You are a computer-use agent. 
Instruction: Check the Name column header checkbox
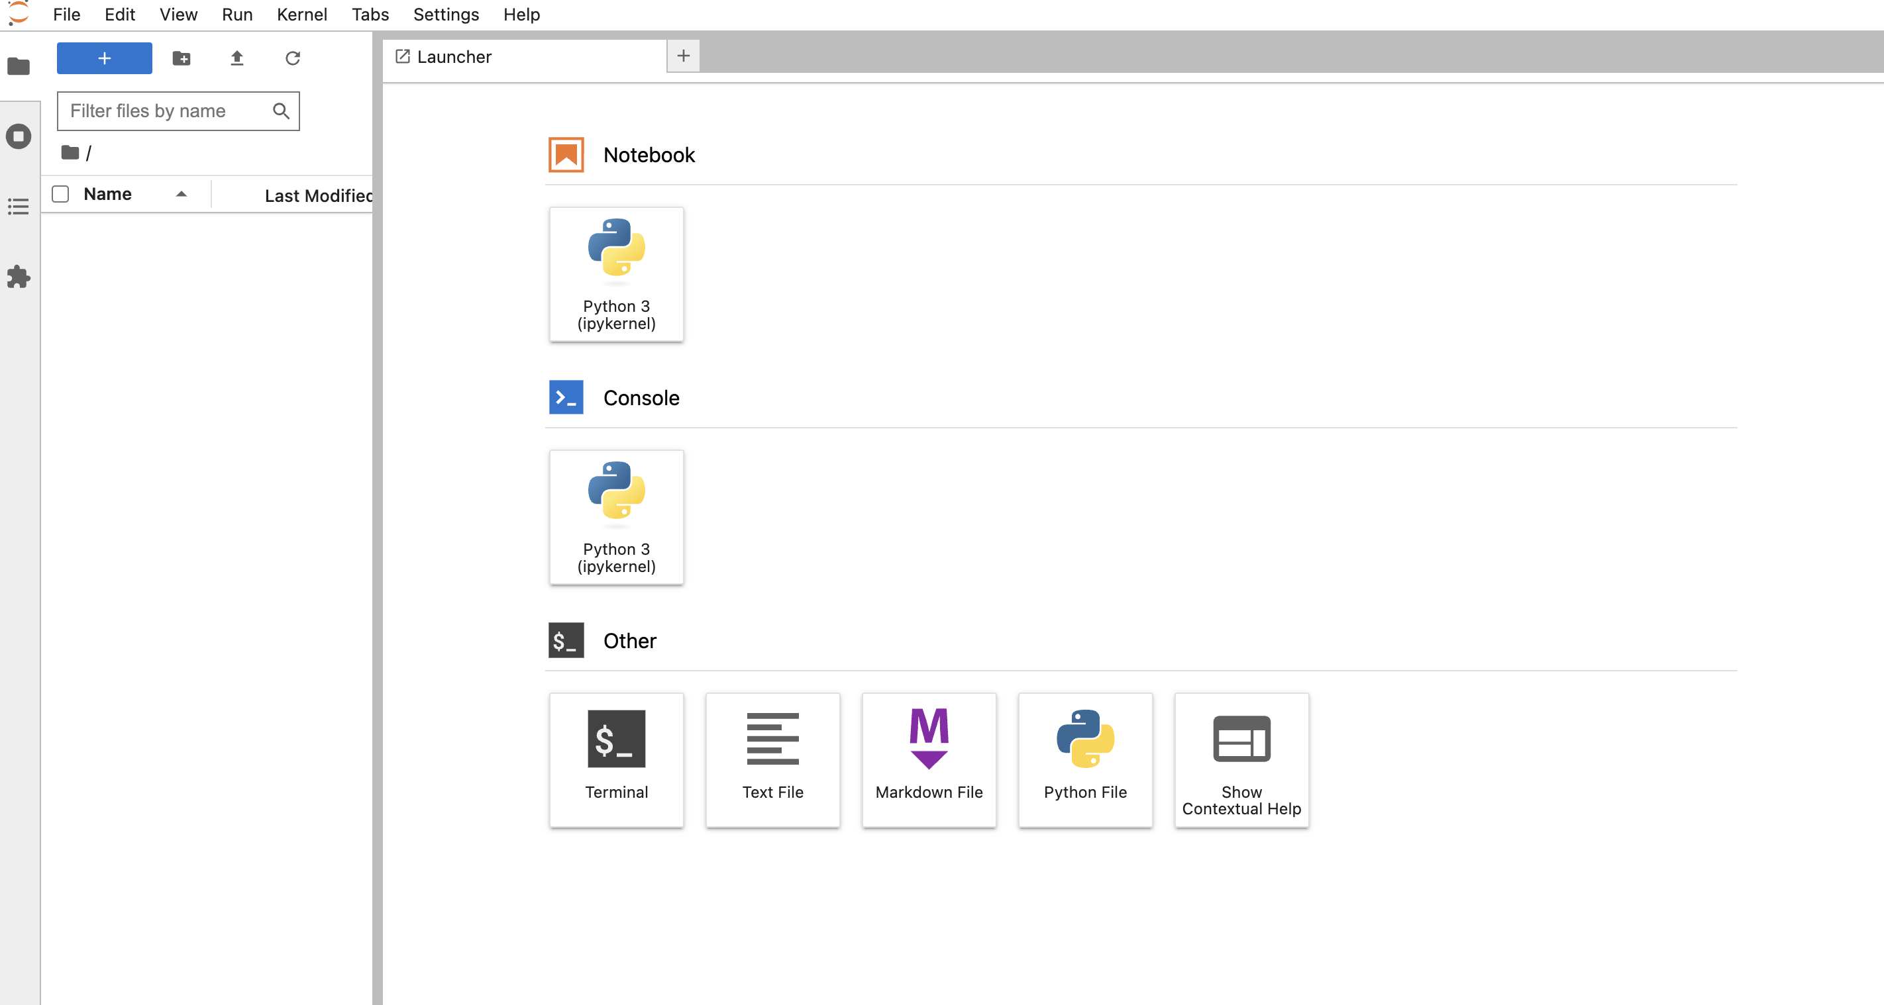60,194
